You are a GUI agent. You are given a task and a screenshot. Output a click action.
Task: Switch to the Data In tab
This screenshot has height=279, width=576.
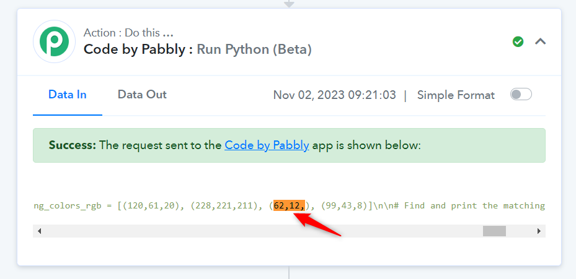pyautogui.click(x=67, y=95)
